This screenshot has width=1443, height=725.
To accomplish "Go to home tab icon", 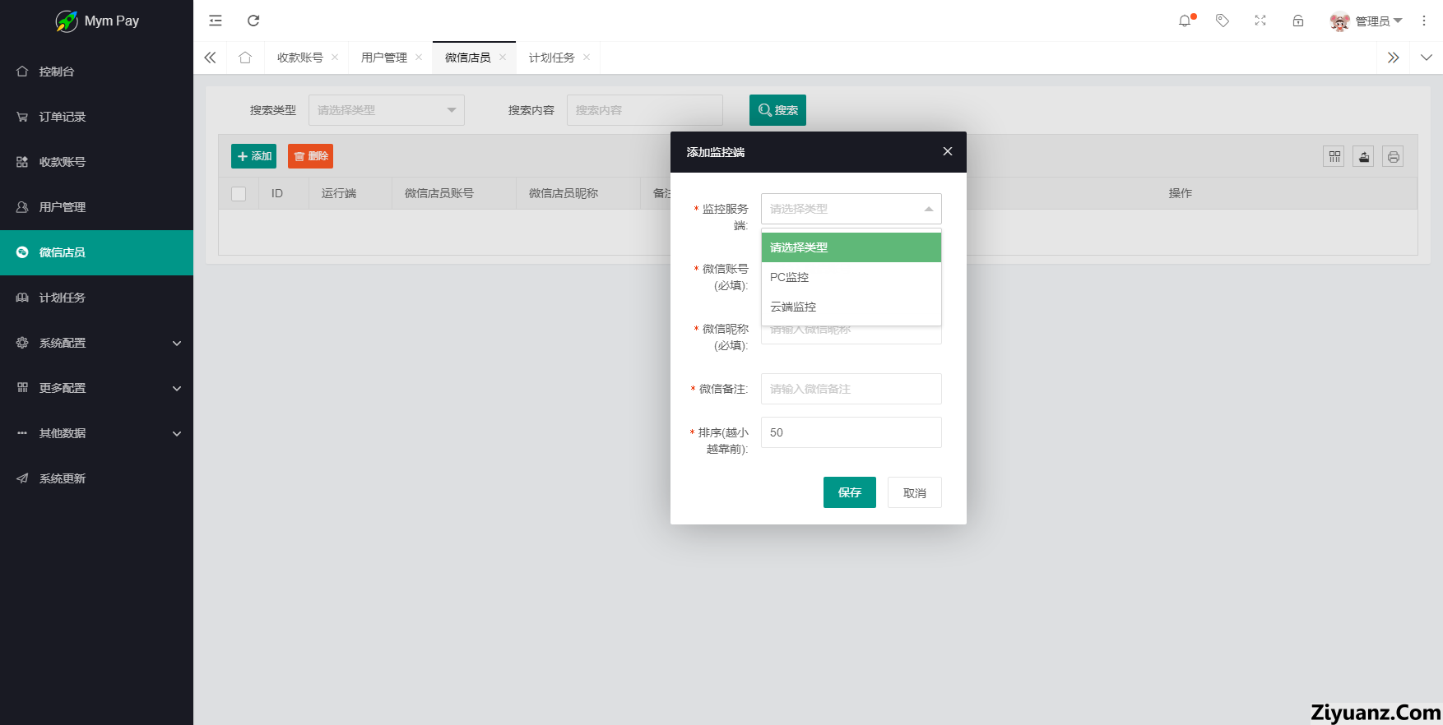I will point(245,58).
